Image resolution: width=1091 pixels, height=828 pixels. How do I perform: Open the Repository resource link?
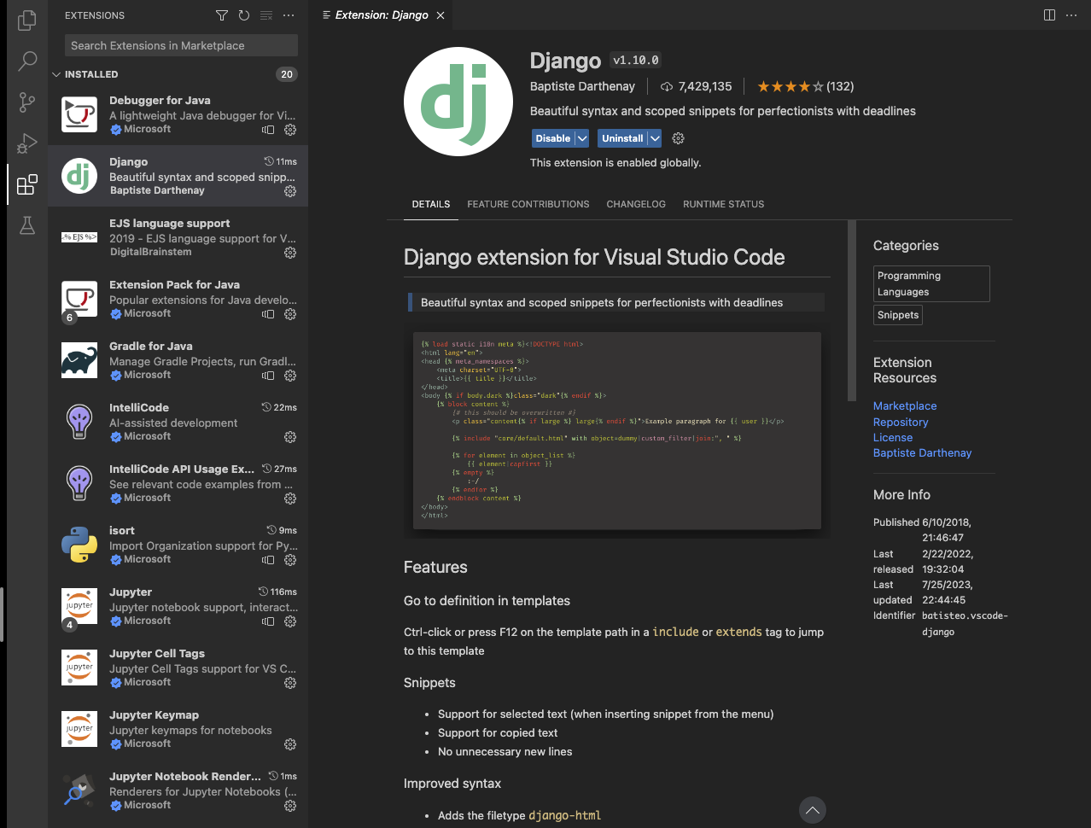tap(901, 423)
